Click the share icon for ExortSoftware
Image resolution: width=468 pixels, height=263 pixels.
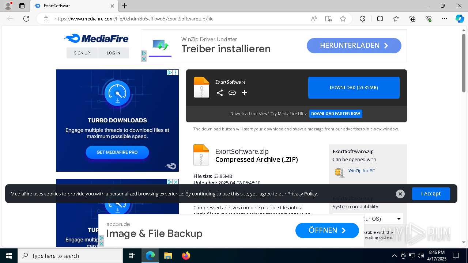pyautogui.click(x=220, y=93)
